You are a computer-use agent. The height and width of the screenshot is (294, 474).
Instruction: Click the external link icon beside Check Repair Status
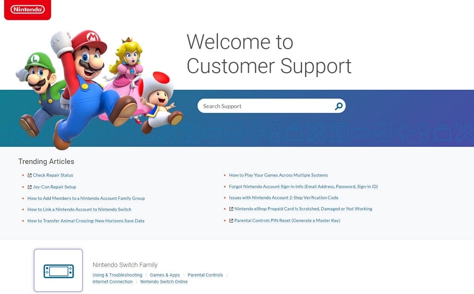(30, 175)
